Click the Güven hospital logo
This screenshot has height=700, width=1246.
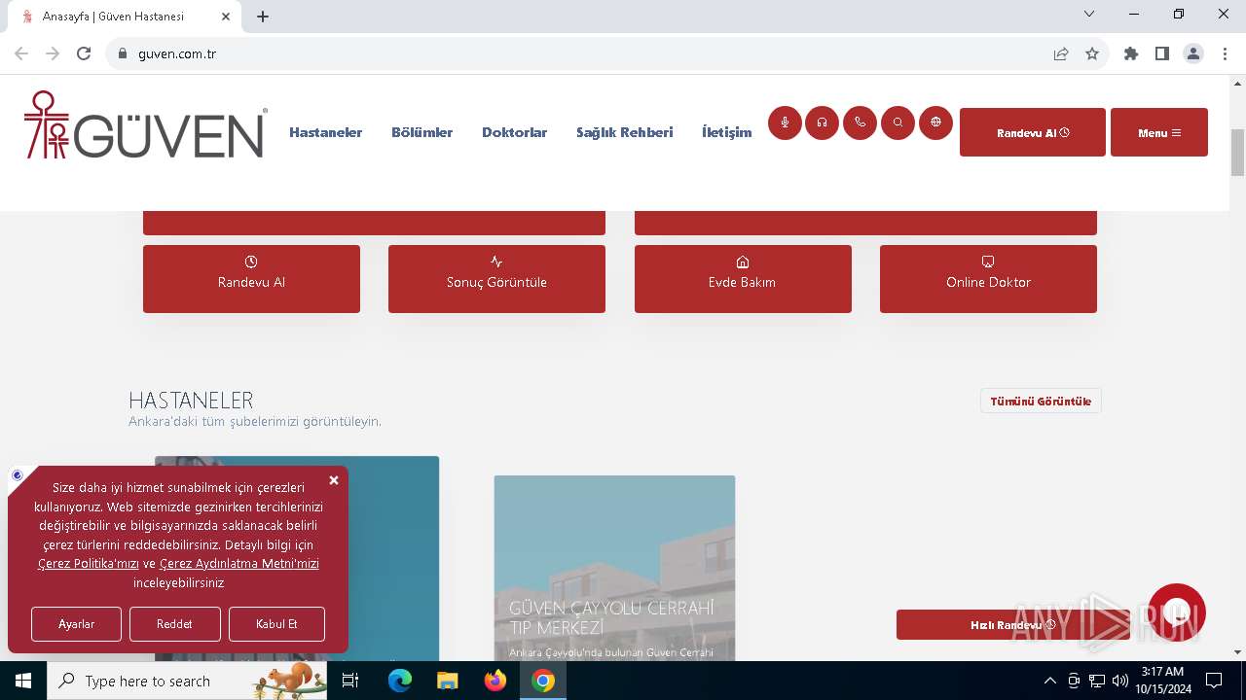pos(145,124)
